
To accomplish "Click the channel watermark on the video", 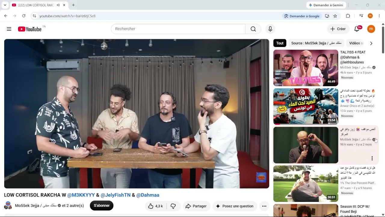I will 261,178.
